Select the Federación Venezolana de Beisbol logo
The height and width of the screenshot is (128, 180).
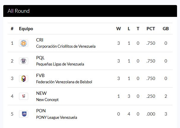23,79
